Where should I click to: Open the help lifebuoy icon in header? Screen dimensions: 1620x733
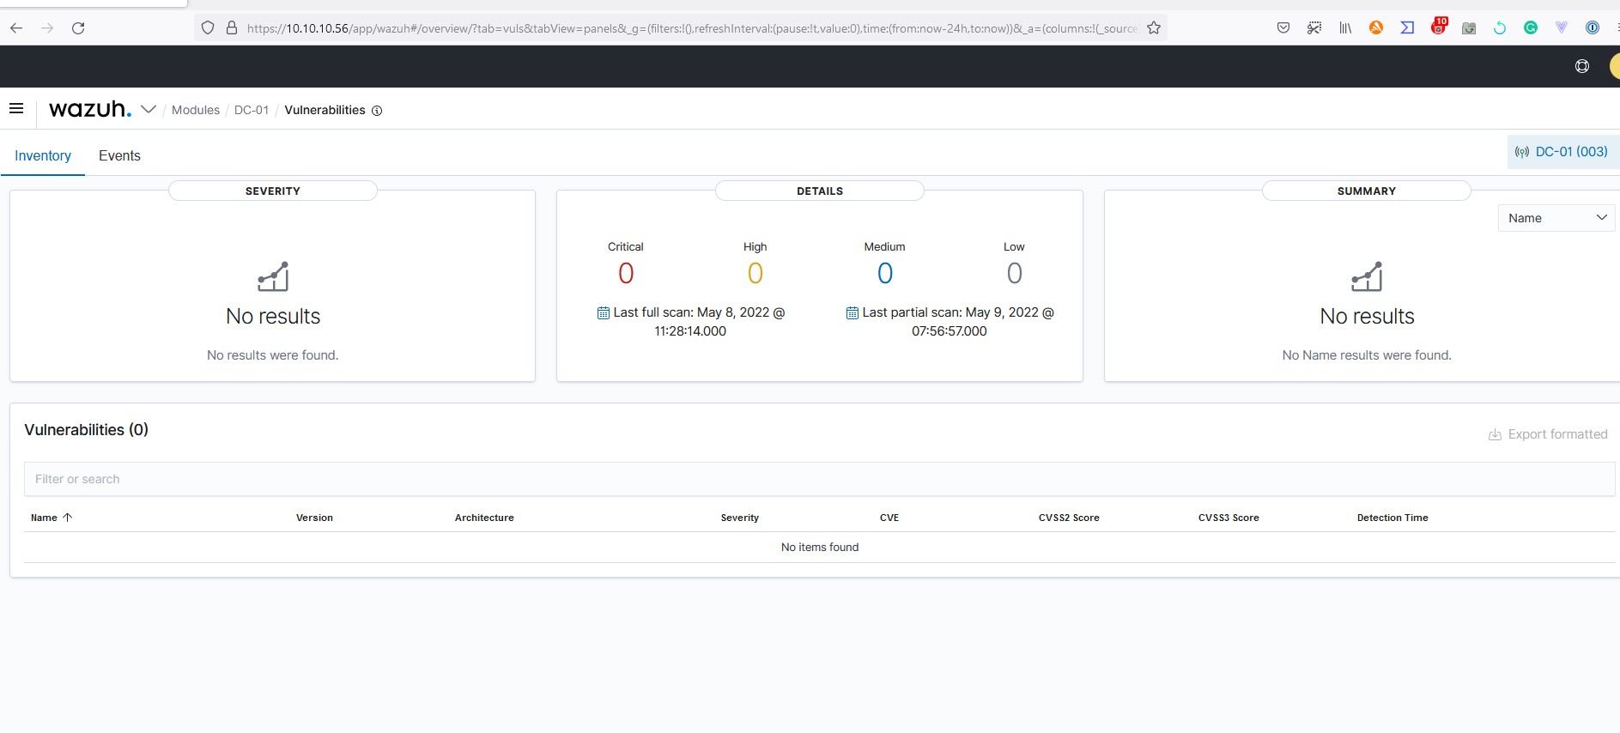coord(1582,66)
